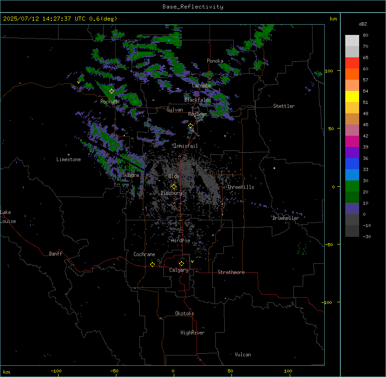Select the ThreeHills label
Image resolution: width=386 pixels, height=377 pixels.
(x=240, y=187)
